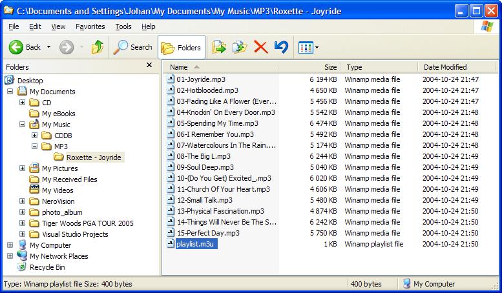Expand the Tiger Woods PGA TOUR 2005 node
Viewport: 502px width, 293px height.
pyautogui.click(x=22, y=223)
